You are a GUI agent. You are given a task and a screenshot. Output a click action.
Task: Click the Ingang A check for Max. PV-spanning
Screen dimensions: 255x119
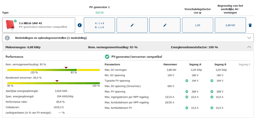tap(187, 92)
